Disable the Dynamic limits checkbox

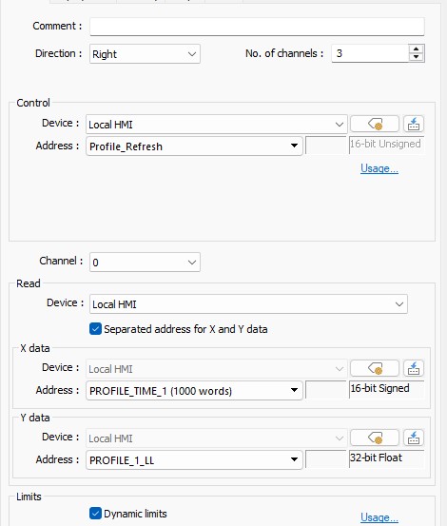coord(95,514)
